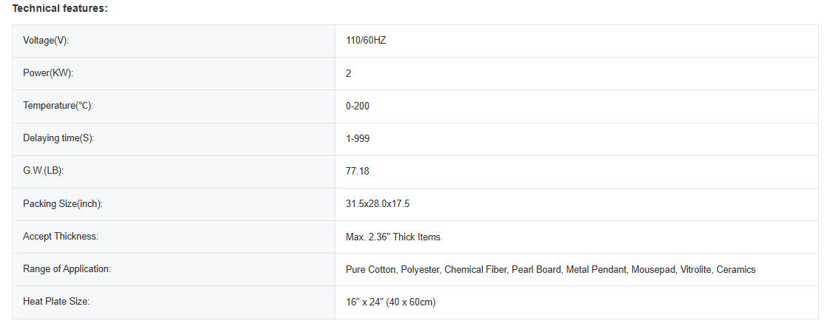This screenshot has width=830, height=332.
Task: Select the 'Temperature(°C):' label
Action: click(x=58, y=106)
